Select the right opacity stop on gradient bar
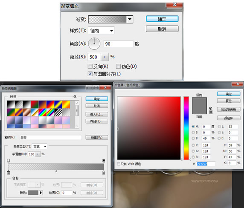This screenshot has height=208, width=244. pos(104,161)
